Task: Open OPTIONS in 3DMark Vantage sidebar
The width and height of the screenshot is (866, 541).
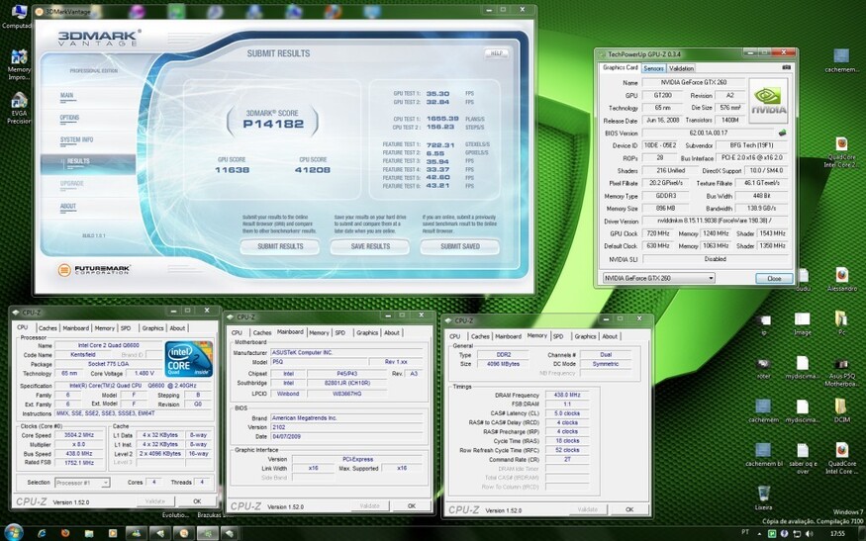Action: click(69, 118)
